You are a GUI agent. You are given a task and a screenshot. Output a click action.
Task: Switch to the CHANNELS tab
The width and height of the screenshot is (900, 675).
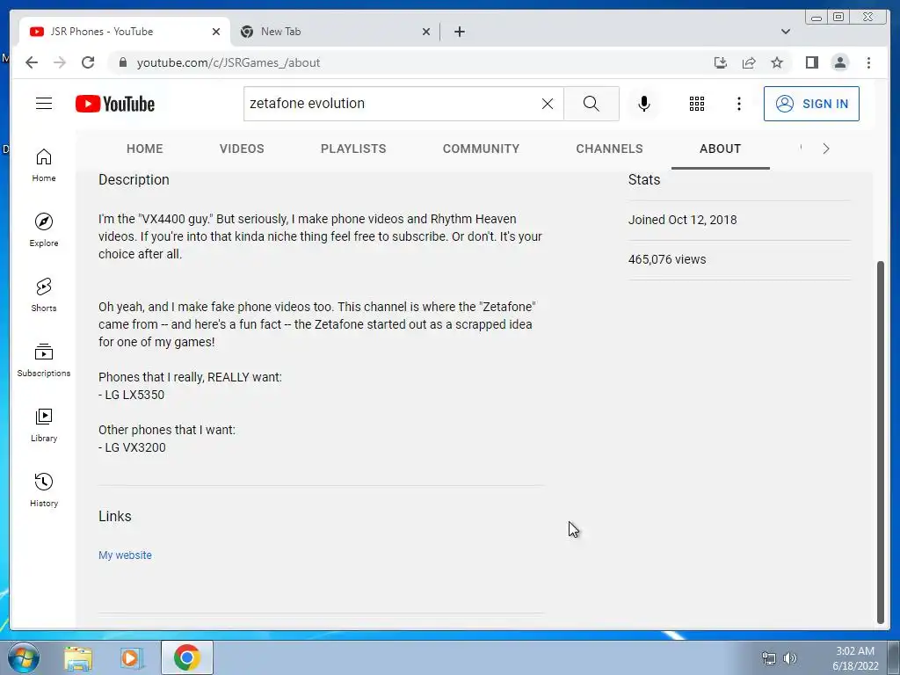tap(609, 149)
